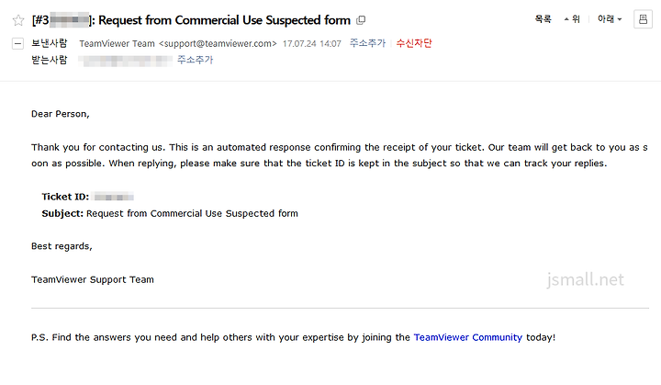Screen dimensions: 661x385
Task: Open the TeamViewer Community link
Action: 468,337
